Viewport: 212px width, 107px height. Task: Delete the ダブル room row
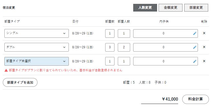coord(204,47)
